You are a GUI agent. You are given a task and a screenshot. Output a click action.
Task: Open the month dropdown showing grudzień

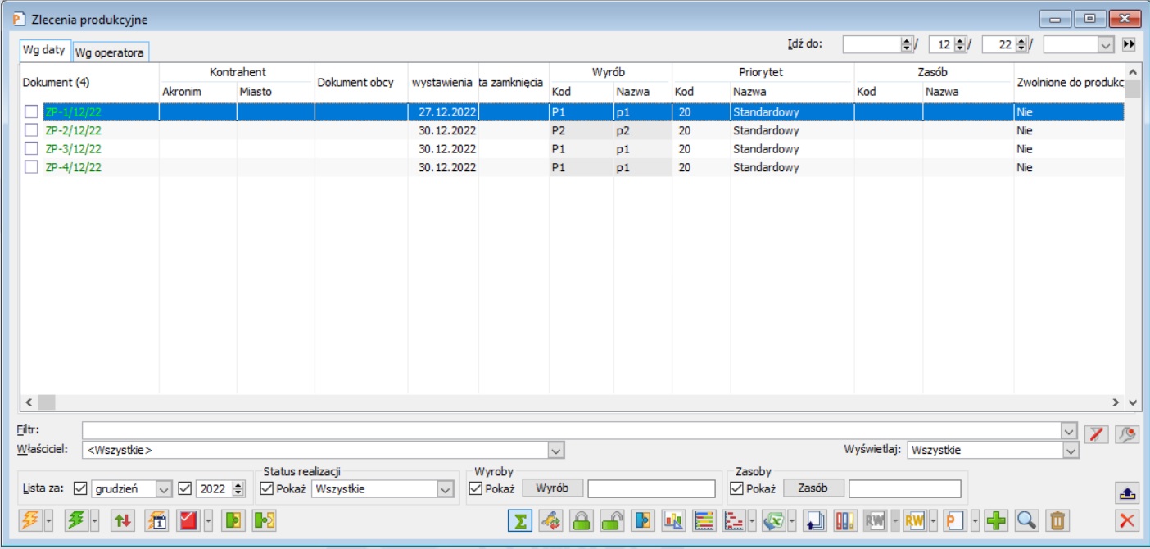point(163,489)
